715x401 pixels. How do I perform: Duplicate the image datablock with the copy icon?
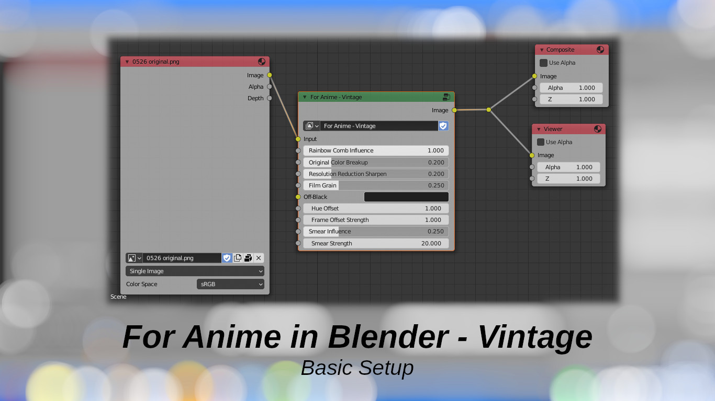click(238, 257)
